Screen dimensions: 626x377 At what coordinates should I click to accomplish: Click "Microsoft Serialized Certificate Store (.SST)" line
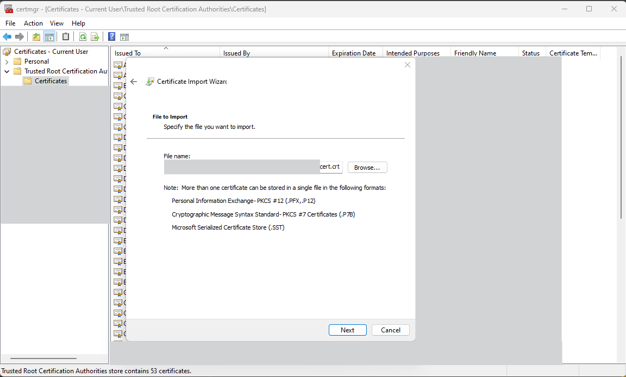click(228, 227)
